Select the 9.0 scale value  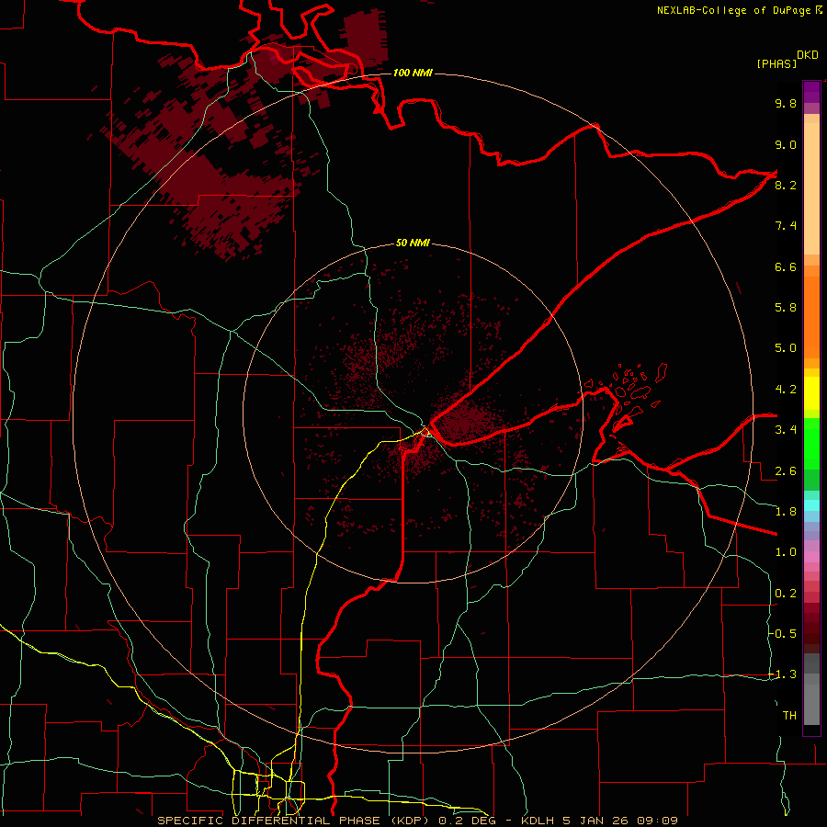786,145
